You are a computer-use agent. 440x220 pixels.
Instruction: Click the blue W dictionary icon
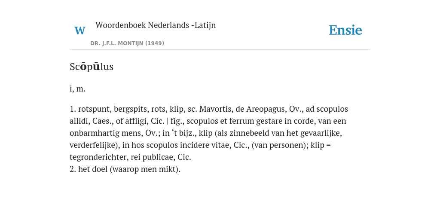coord(79,31)
